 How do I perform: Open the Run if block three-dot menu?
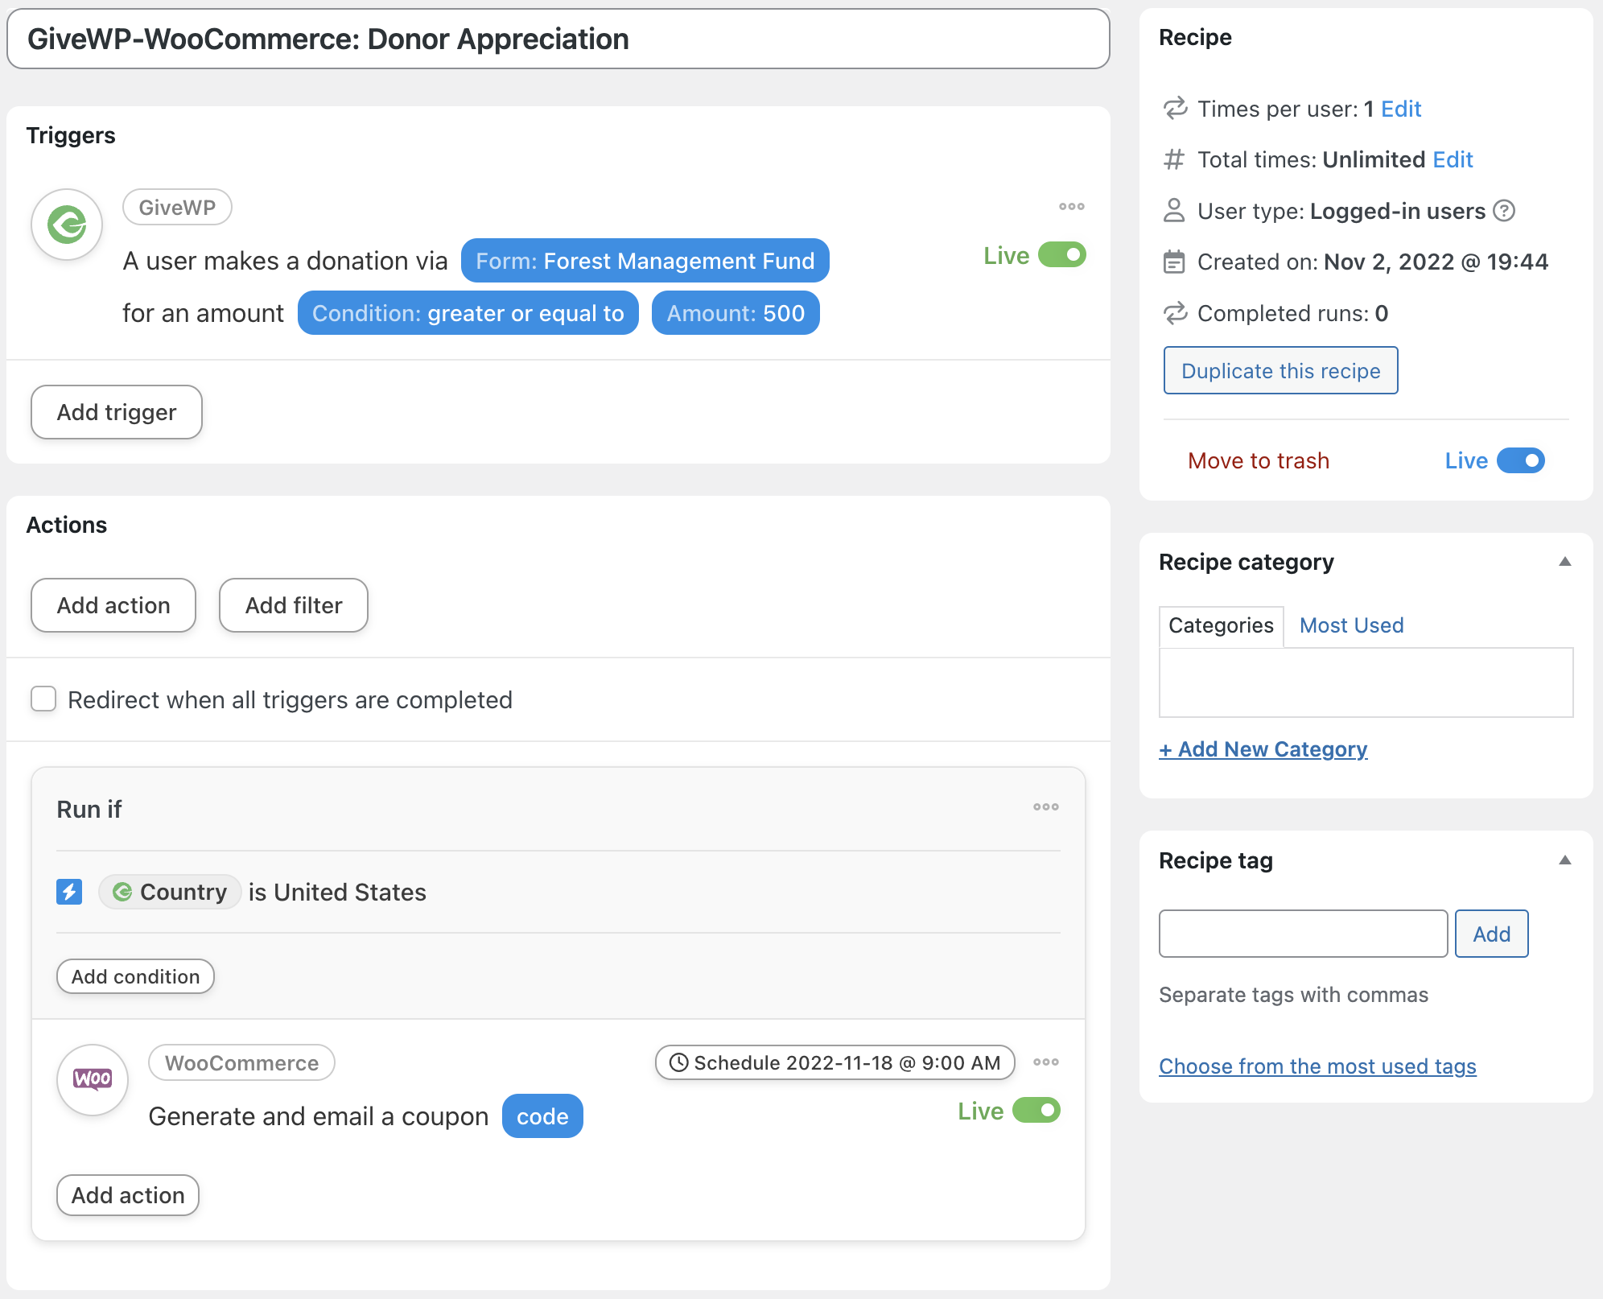(1045, 807)
